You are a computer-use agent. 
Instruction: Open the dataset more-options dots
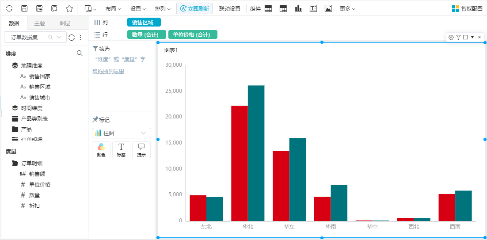80,38
